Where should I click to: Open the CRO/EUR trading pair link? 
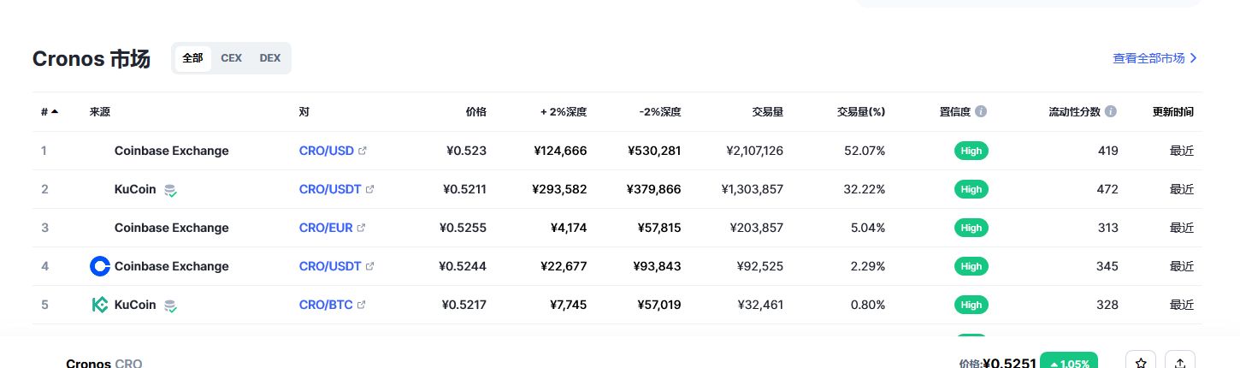[326, 228]
